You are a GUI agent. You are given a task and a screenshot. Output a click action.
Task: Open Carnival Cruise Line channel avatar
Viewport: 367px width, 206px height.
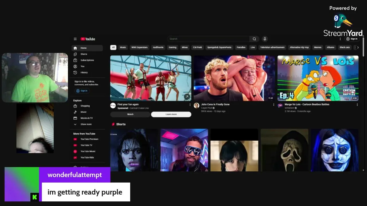pos(113,106)
